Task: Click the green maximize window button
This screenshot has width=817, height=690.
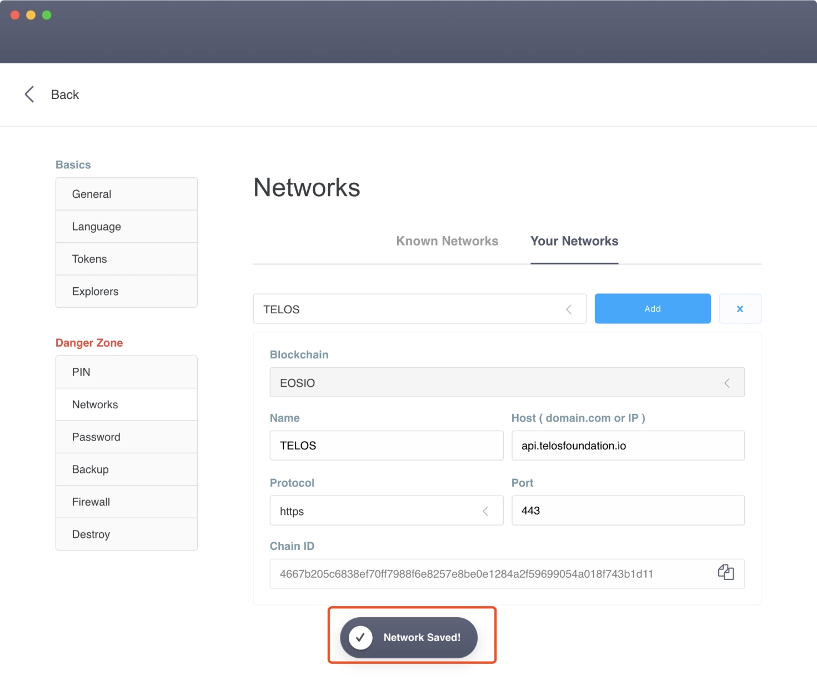Action: point(47,15)
